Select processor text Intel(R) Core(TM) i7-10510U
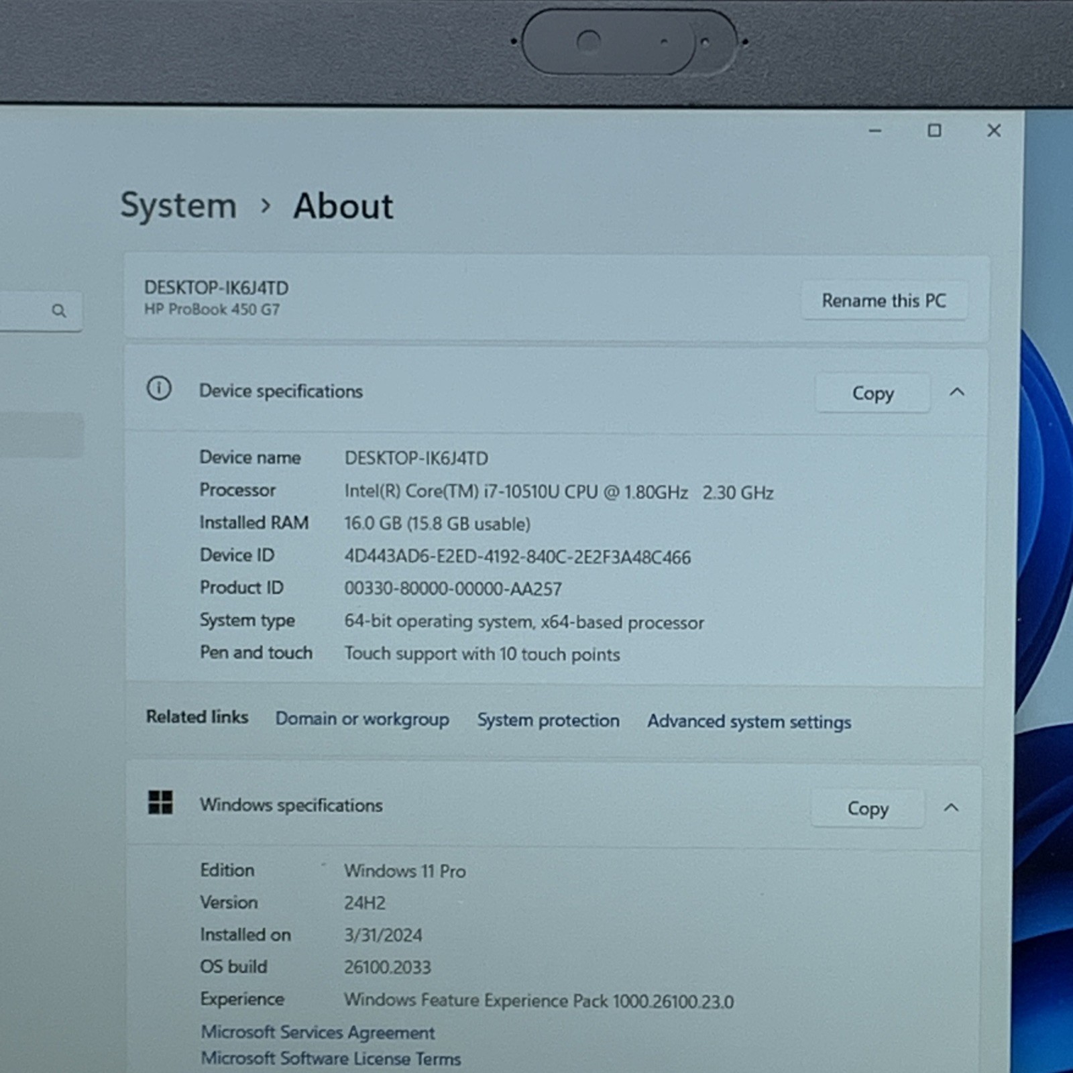This screenshot has height=1073, width=1073. [452, 492]
